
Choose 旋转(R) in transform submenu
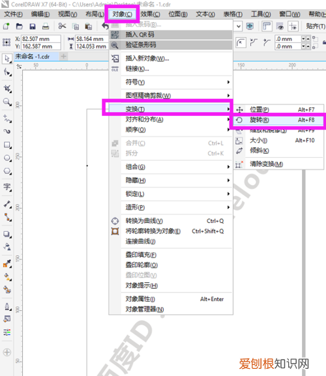pyautogui.click(x=278, y=120)
